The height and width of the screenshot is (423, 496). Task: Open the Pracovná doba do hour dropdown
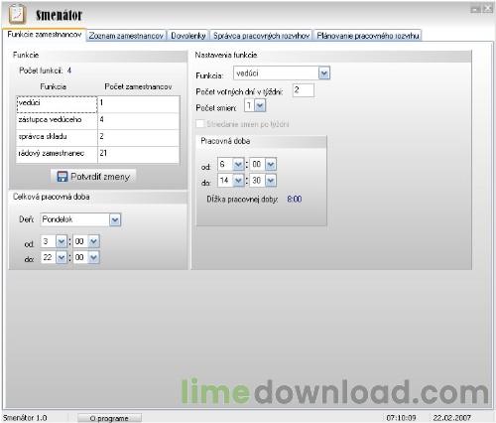[x=238, y=181]
